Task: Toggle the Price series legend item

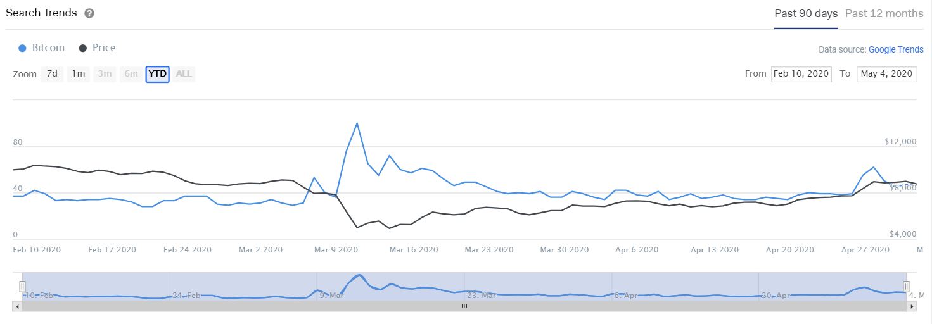Action: click(x=97, y=48)
